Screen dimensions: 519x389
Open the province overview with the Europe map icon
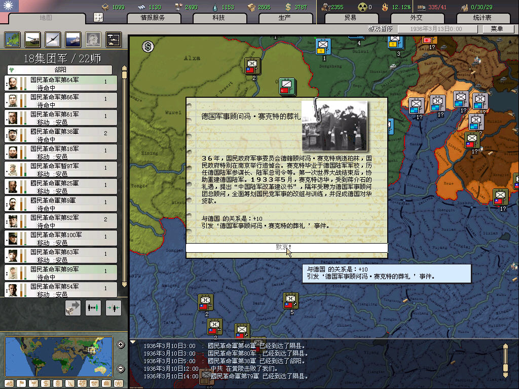click(12, 40)
